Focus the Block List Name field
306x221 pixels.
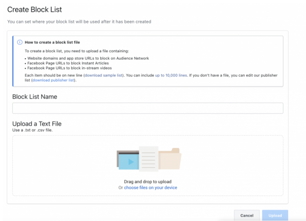148,108
